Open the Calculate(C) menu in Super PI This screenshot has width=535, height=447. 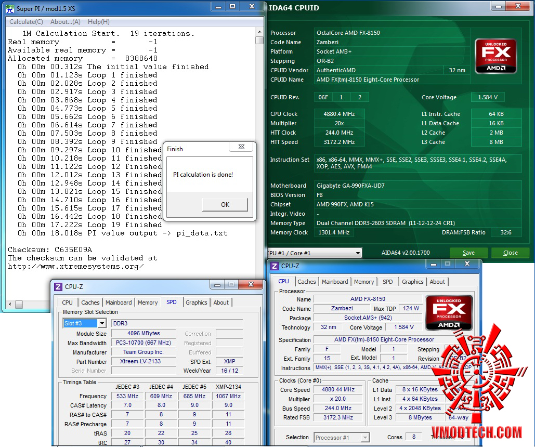pos(27,22)
